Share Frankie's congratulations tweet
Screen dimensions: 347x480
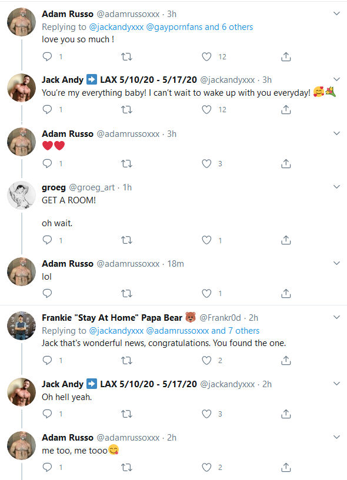[x=286, y=360]
